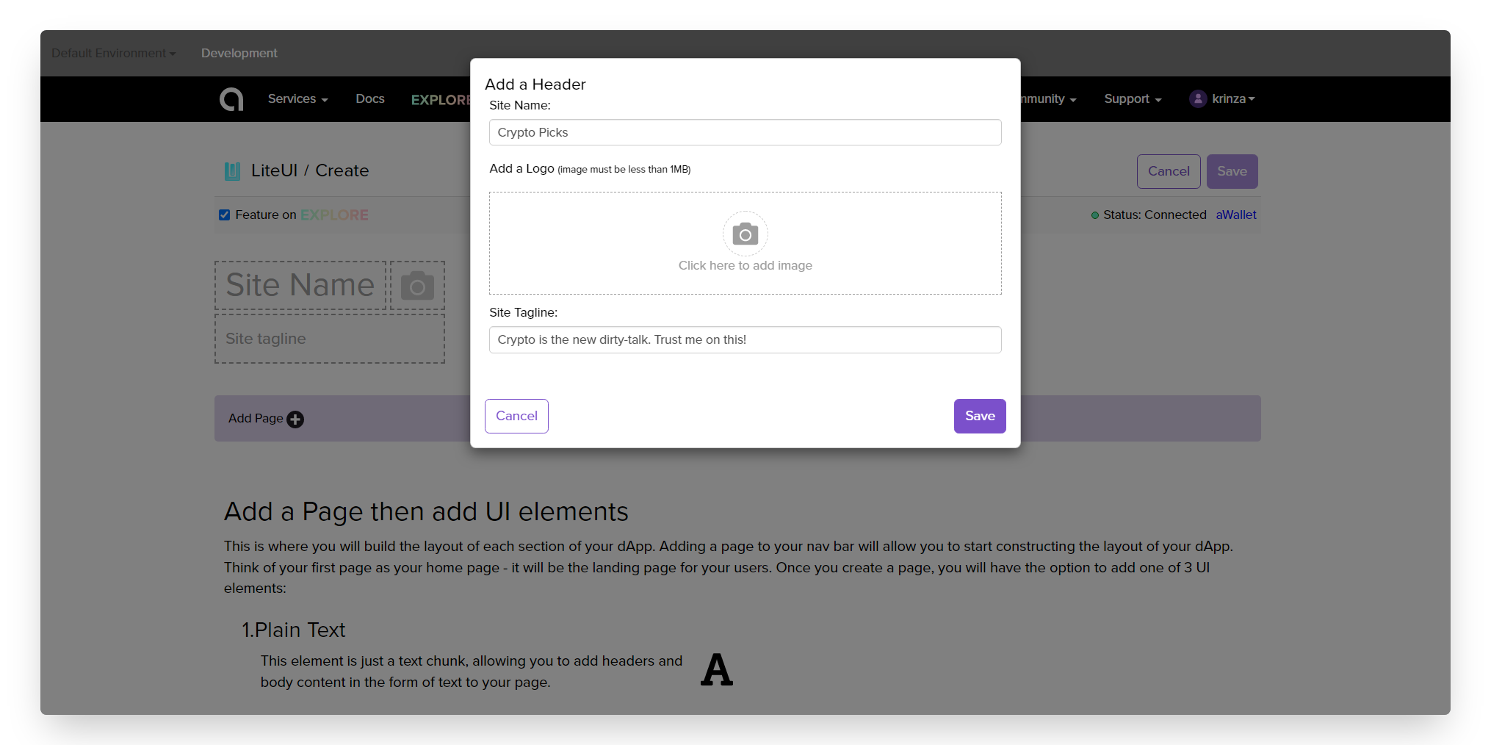Click the camera placeholder beside Site Name
1491x745 pixels.
pos(417,285)
